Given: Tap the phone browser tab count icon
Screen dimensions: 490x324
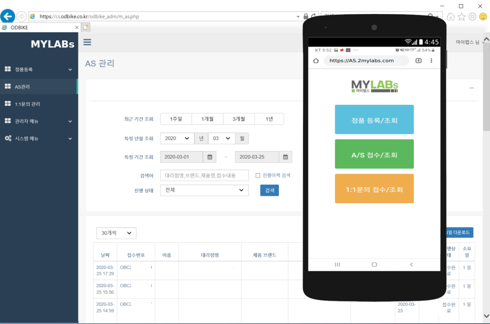Looking at the screenshot, I should click(418, 61).
